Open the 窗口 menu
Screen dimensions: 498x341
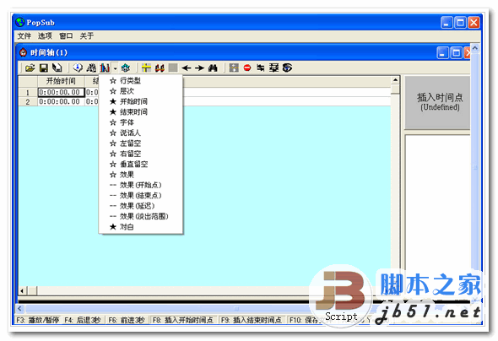[66, 36]
